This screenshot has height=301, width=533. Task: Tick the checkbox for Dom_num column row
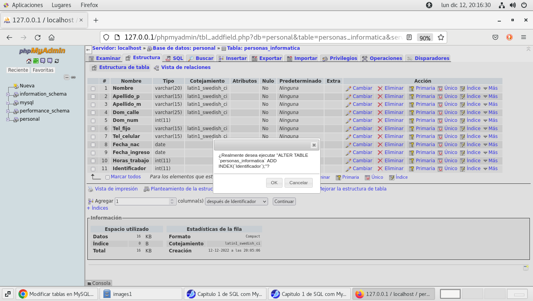point(93,121)
